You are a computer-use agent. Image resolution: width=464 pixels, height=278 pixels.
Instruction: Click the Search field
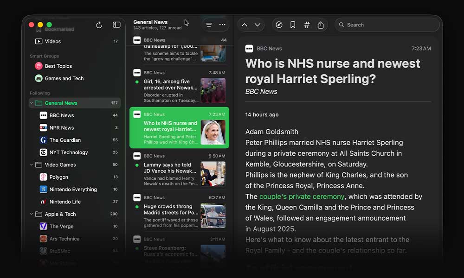(x=387, y=25)
